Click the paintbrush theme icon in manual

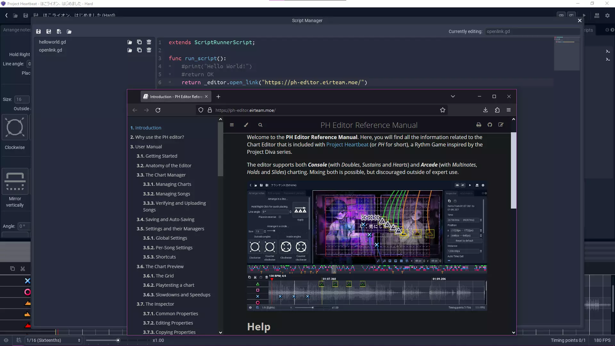[x=246, y=125]
